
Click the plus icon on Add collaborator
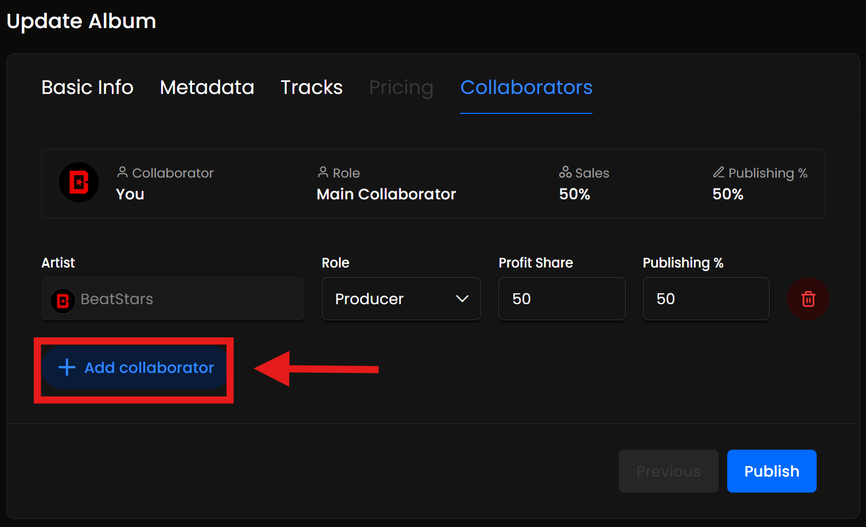(67, 367)
